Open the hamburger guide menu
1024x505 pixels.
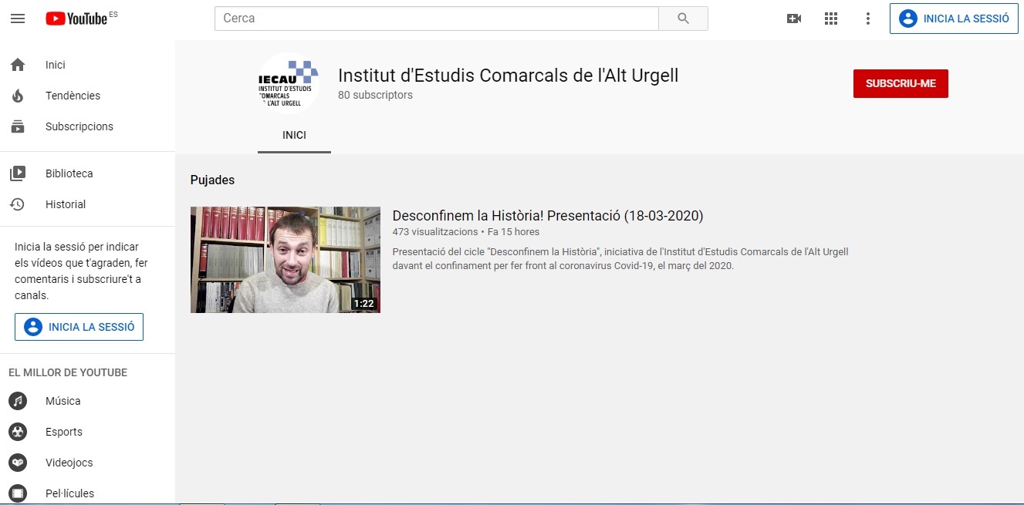18,19
